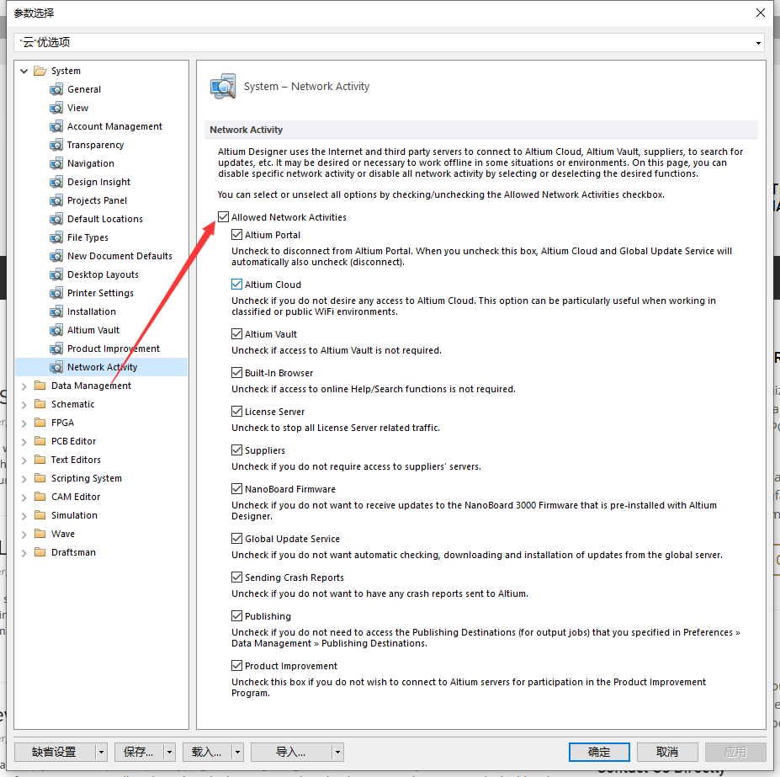
Task: Expand the Data Management node
Action: pos(24,386)
